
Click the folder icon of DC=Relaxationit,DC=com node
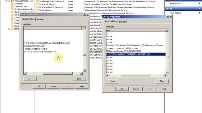[x=9, y=1]
